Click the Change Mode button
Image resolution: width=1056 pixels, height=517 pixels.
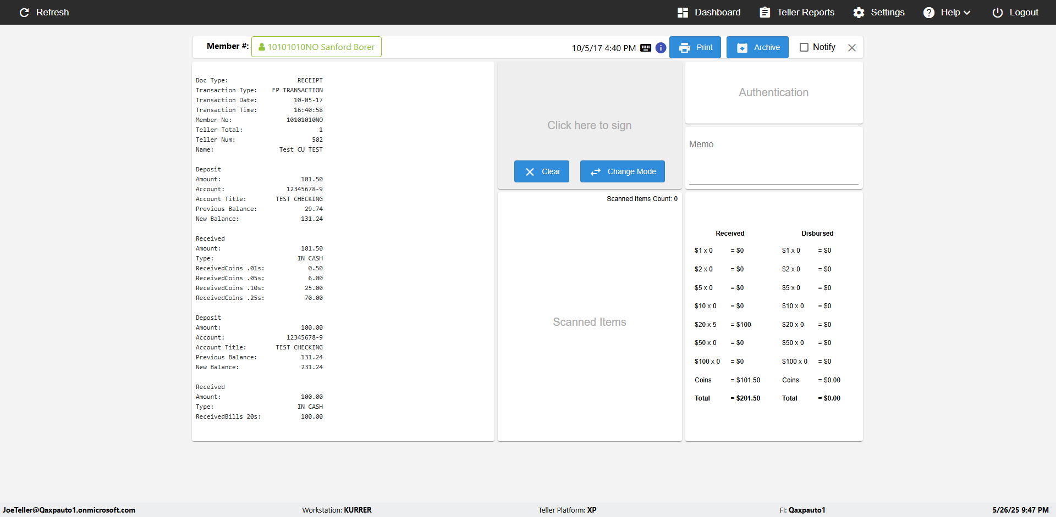pyautogui.click(x=623, y=171)
